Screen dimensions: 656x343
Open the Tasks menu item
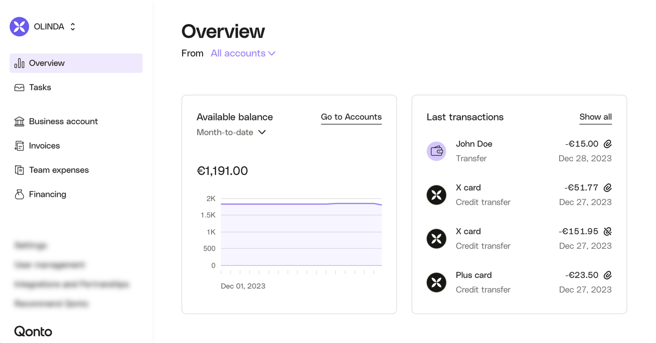[x=40, y=87]
